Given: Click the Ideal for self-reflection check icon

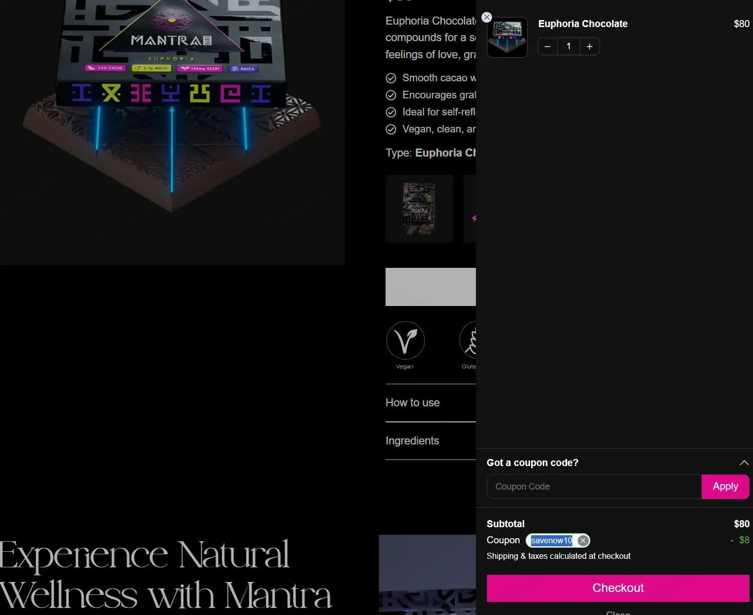Looking at the screenshot, I should pyautogui.click(x=391, y=112).
